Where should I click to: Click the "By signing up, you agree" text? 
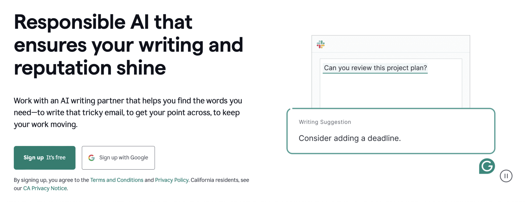click(x=51, y=180)
